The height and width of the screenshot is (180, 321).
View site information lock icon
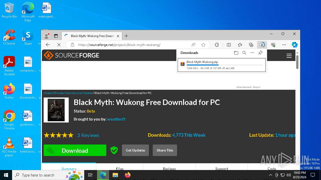(72, 45)
